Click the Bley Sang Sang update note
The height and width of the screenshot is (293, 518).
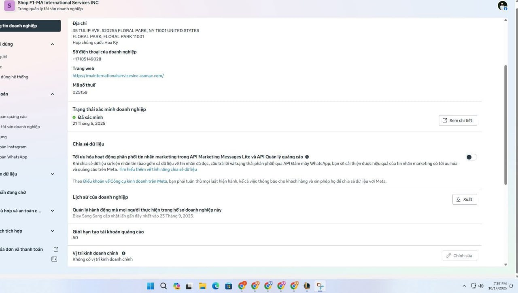point(133,216)
